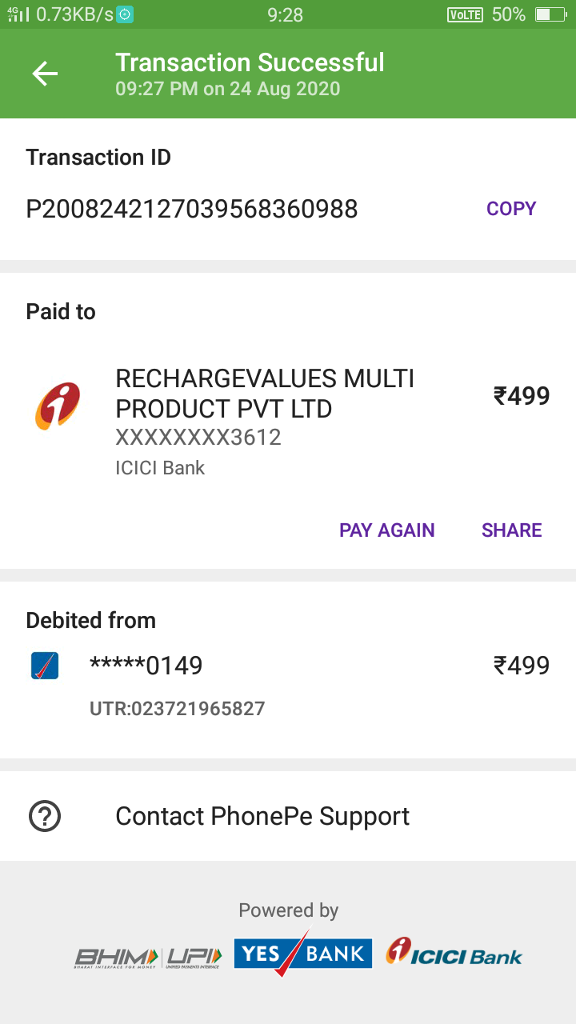Click the BHIM UPI logo
Viewport: 576px width, 1024px height.
149,957
